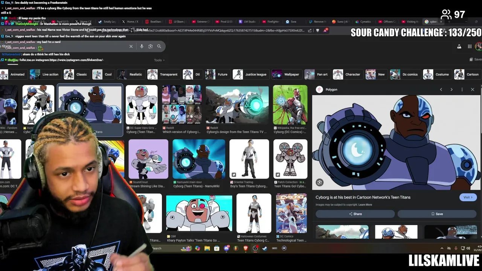
Task: Show next image in preview panel
Action: pyautogui.click(x=451, y=90)
